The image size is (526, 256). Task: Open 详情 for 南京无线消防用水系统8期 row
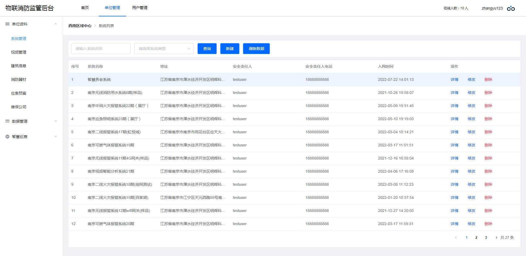tap(454, 93)
